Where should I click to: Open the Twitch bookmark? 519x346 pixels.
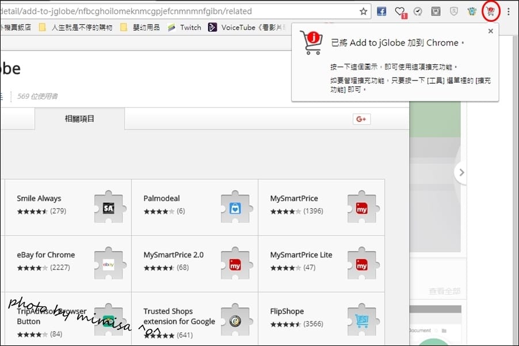(184, 27)
